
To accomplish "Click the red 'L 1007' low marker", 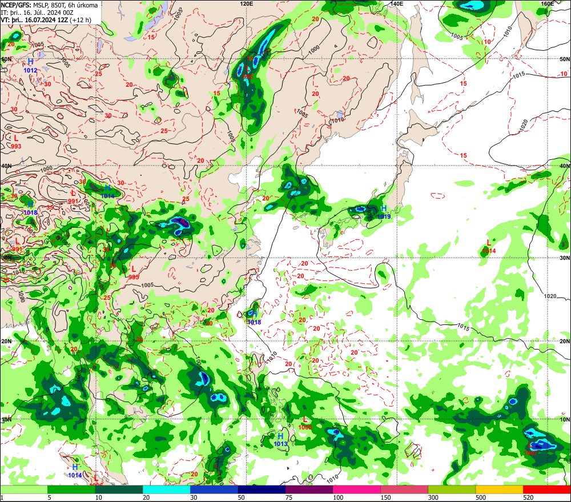I will coord(530,449).
